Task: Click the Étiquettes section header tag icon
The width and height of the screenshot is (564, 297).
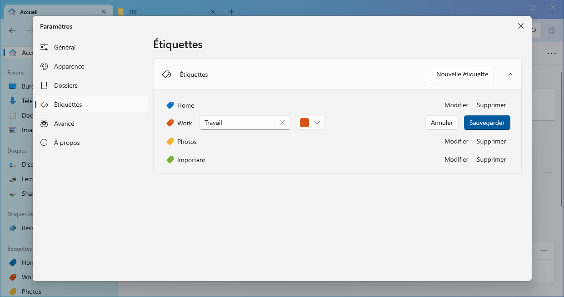Action: point(167,74)
